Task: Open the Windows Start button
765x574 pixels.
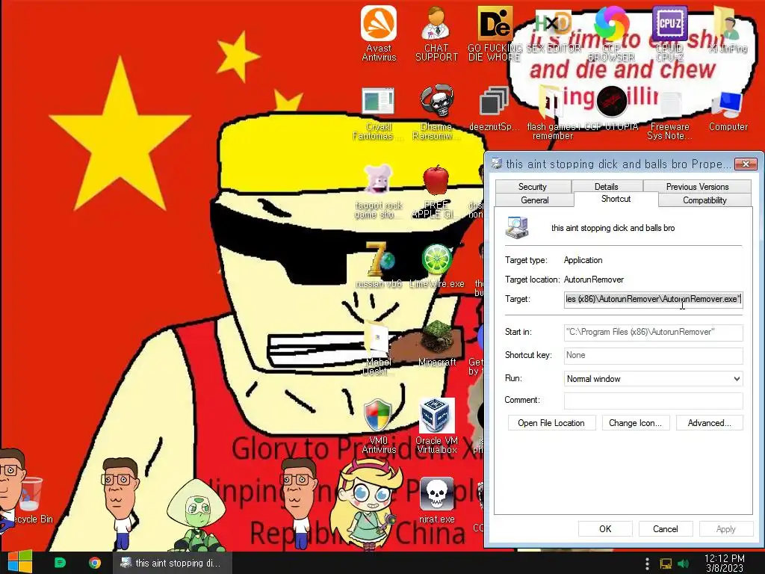Action: click(19, 562)
